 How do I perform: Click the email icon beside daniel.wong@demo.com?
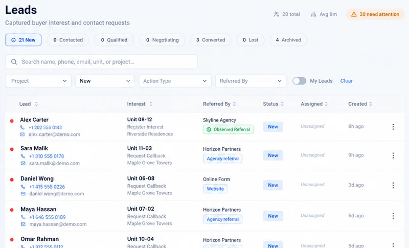(x=23, y=193)
